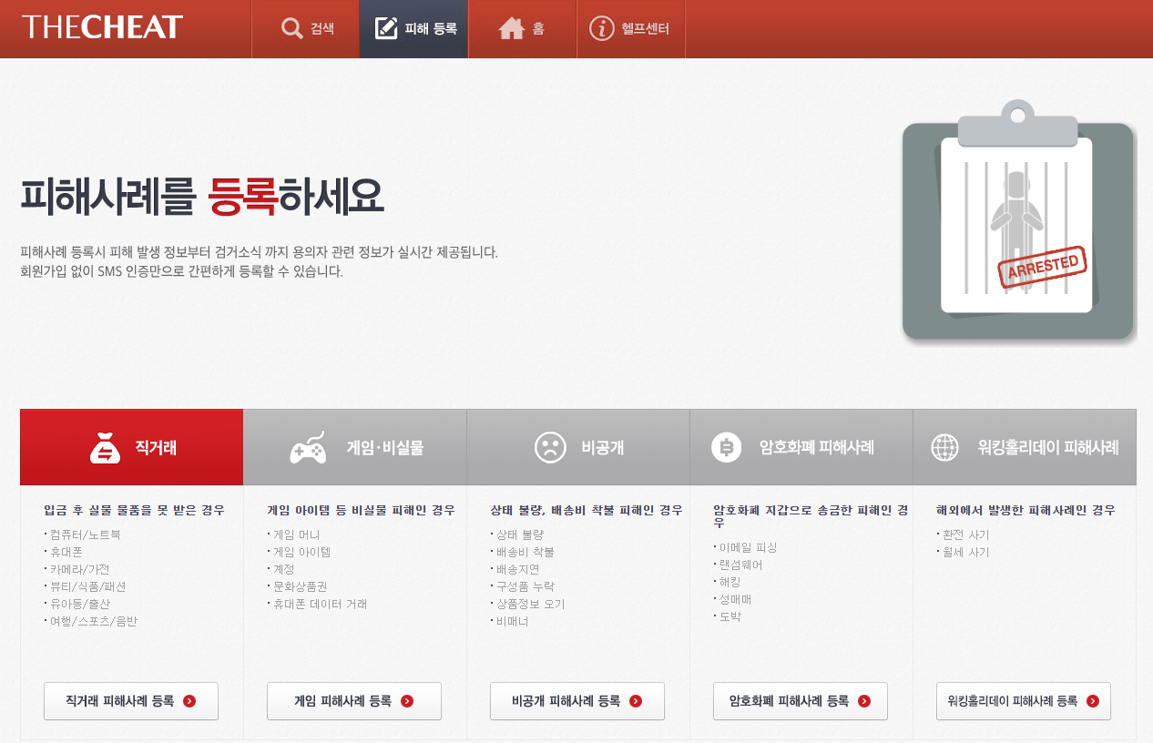1153x743 pixels.
Task: Select the 암호화폐 피해사례 tab
Action: (x=801, y=447)
